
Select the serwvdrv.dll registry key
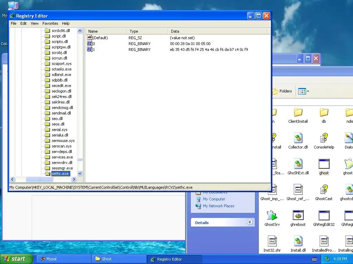tap(62, 163)
